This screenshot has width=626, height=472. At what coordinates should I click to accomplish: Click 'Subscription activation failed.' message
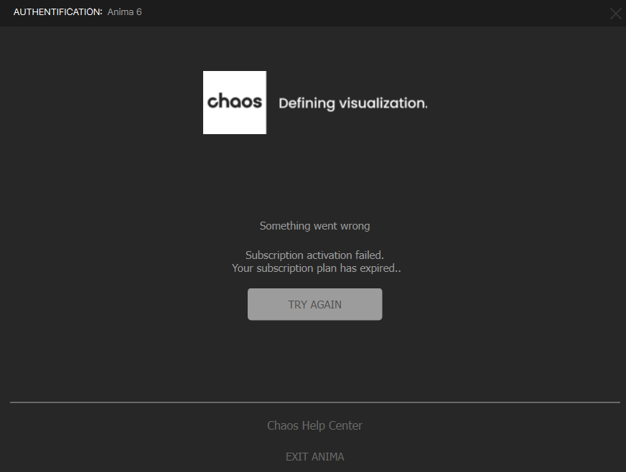[x=314, y=255]
